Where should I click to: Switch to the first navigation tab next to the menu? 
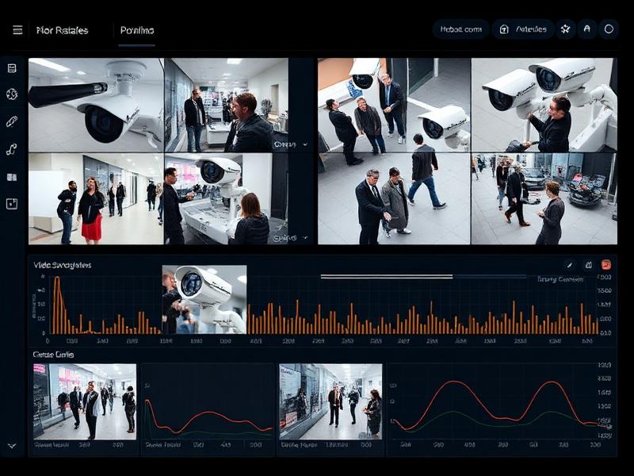[62, 29]
